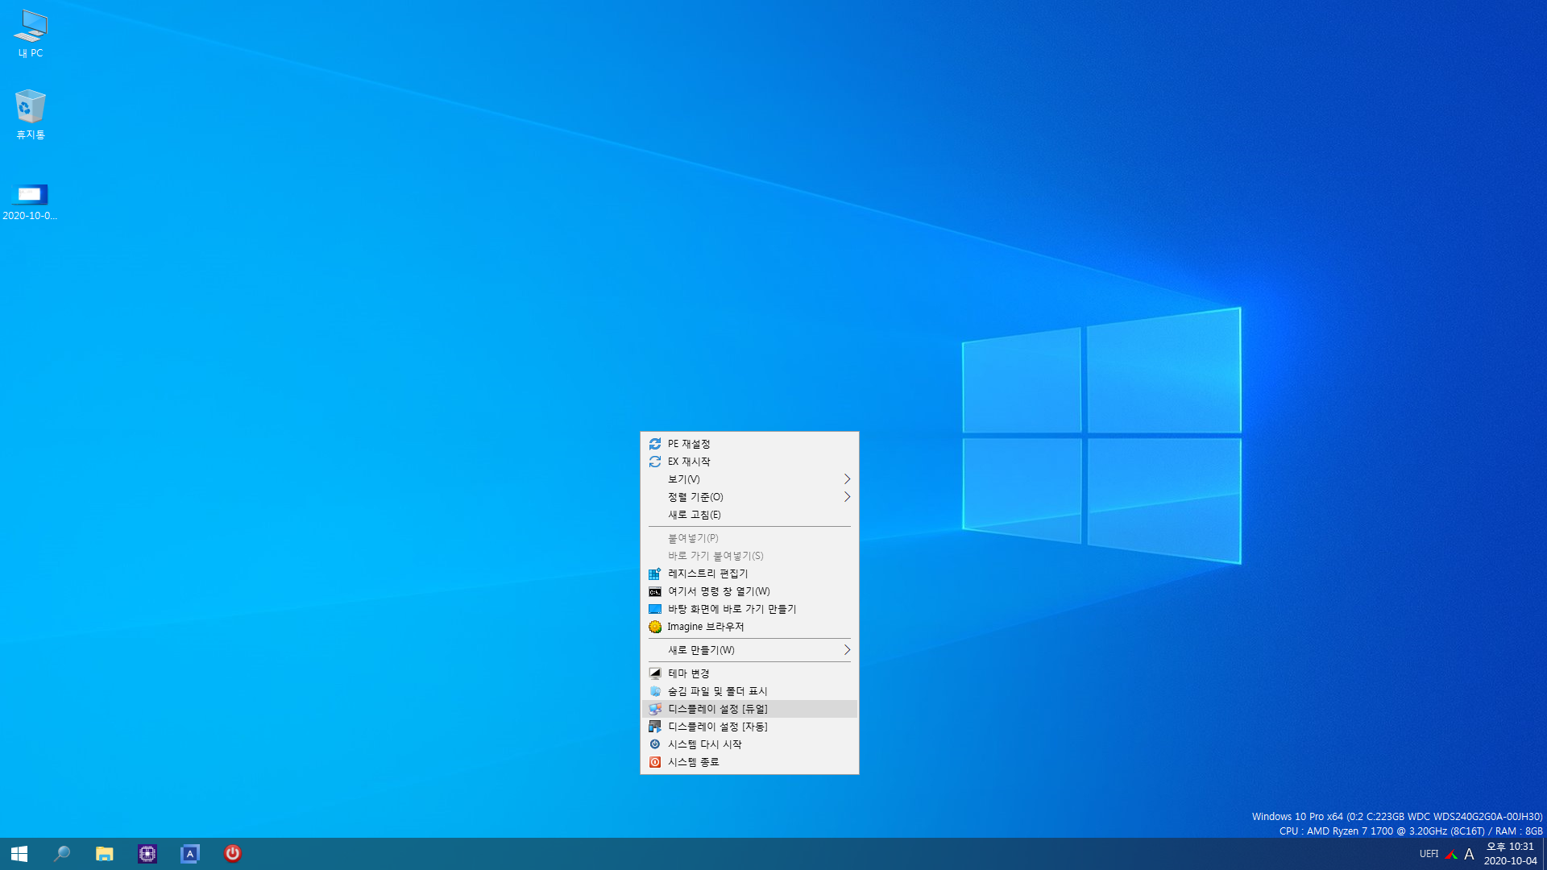Choose 새로 고침(E) from context menu
1547x870 pixels.
[749, 515]
